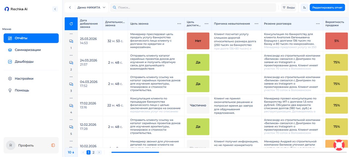Viewport: 349px width, 157px height.
Task: Collapse the sidebar with the chevron button
Action: (55, 9)
